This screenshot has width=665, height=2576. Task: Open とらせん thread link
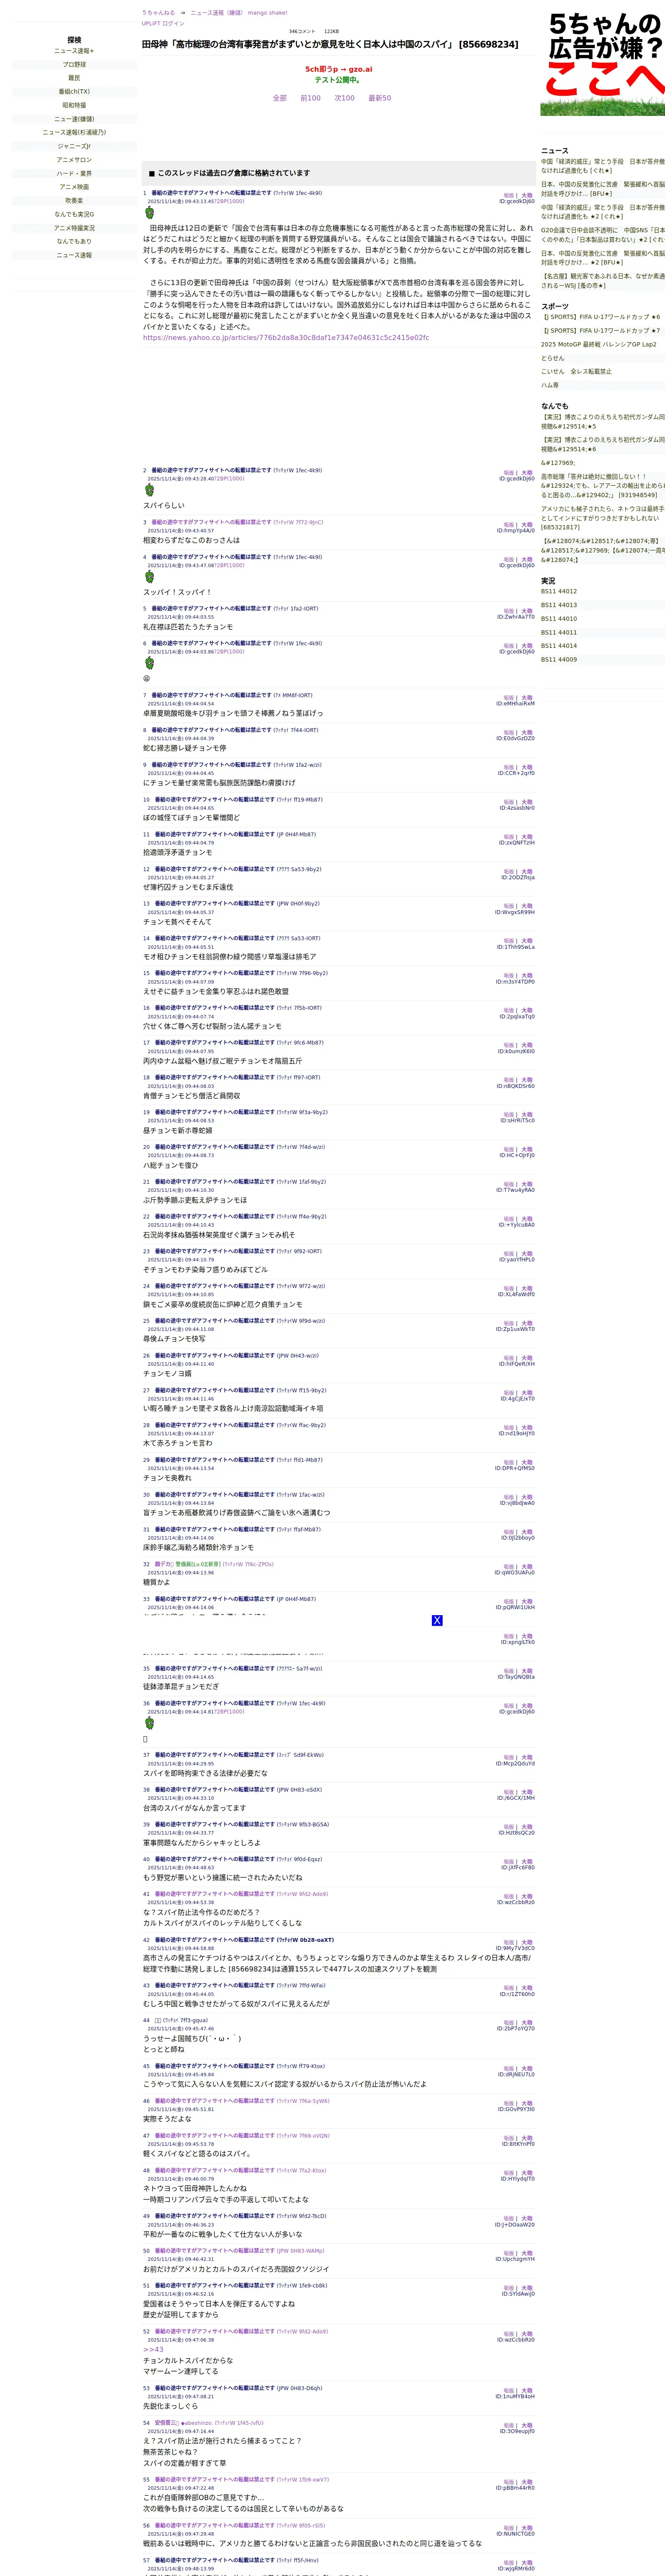coord(553,358)
